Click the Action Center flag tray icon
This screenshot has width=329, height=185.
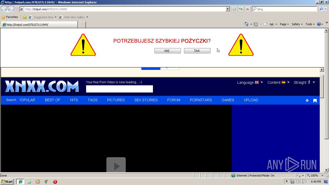tap(305, 182)
